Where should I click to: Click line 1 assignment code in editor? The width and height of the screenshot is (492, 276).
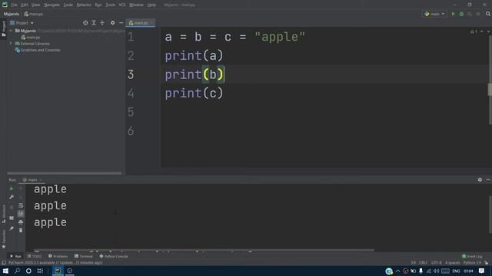tap(235, 37)
